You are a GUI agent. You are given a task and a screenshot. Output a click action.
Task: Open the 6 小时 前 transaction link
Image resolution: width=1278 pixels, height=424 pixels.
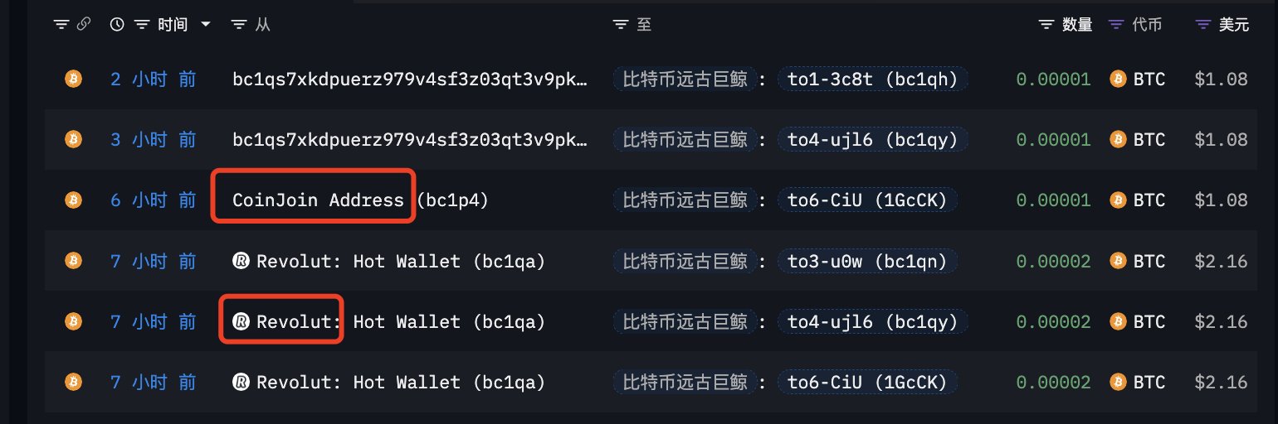click(x=154, y=200)
